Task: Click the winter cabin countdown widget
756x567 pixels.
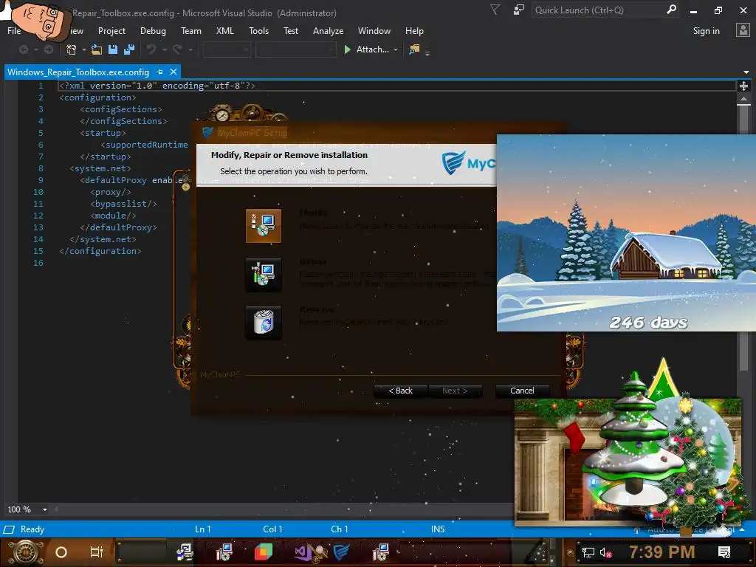Action: pos(626,233)
